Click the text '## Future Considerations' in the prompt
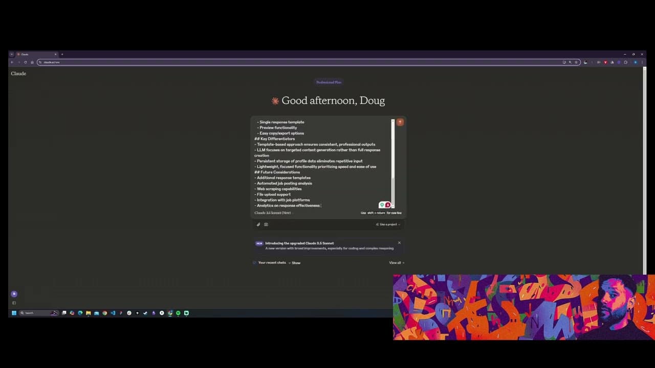The image size is (655, 368). [277, 172]
